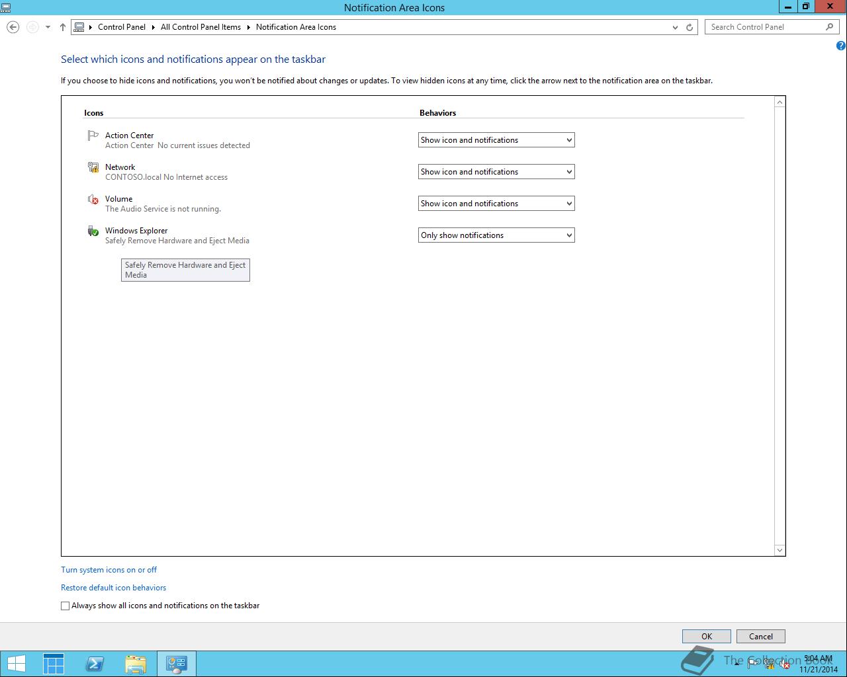Image resolution: width=847 pixels, height=677 pixels.
Task: Open the Start button on the taskbar
Action: [17, 664]
